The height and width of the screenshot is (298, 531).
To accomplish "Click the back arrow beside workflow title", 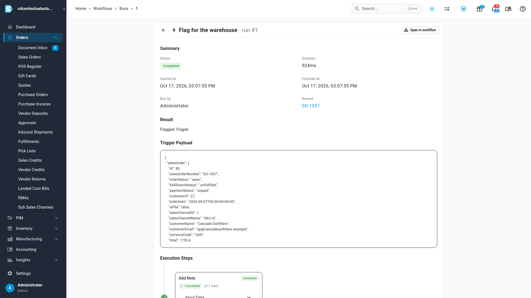I will tap(163, 30).
